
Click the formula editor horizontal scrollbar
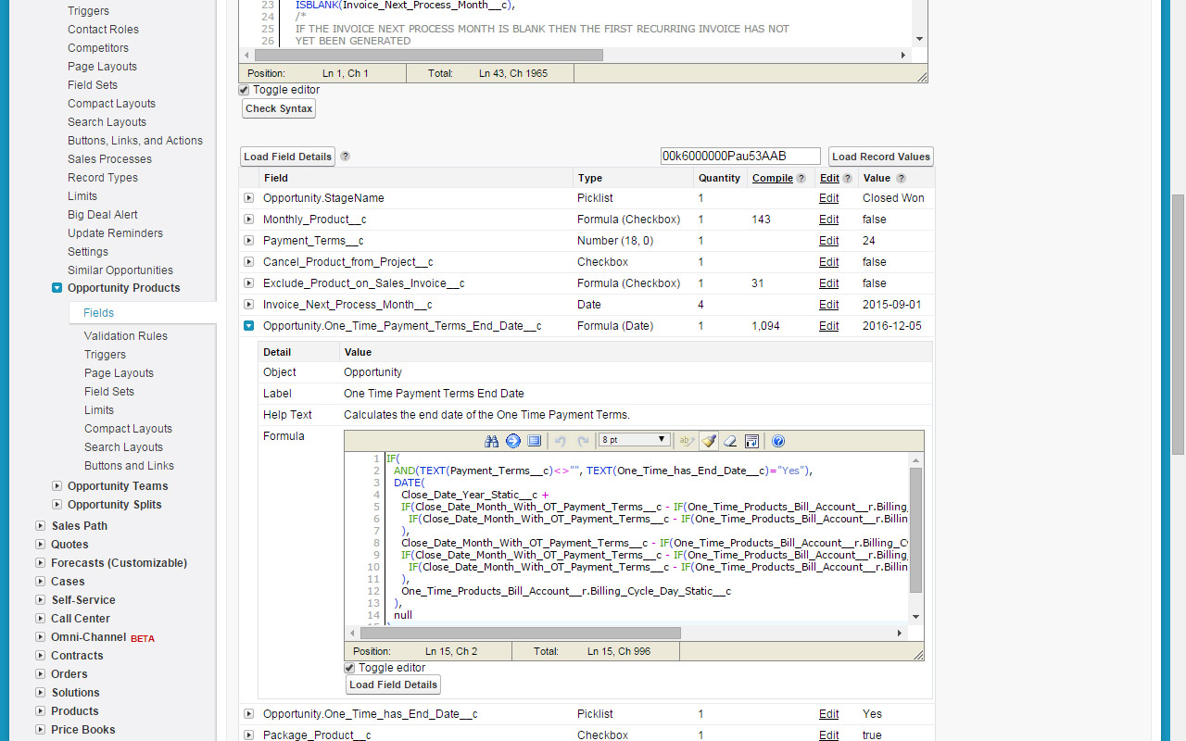(x=519, y=634)
